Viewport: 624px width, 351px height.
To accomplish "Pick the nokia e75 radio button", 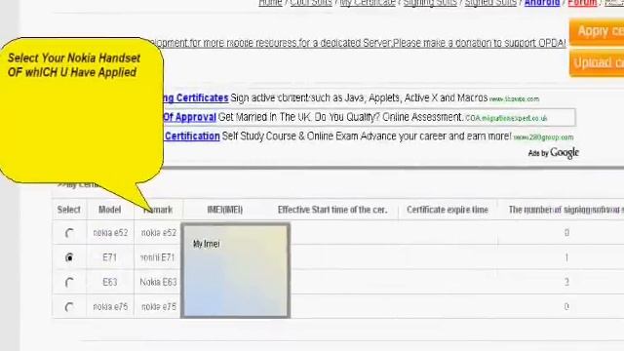I will (69, 307).
